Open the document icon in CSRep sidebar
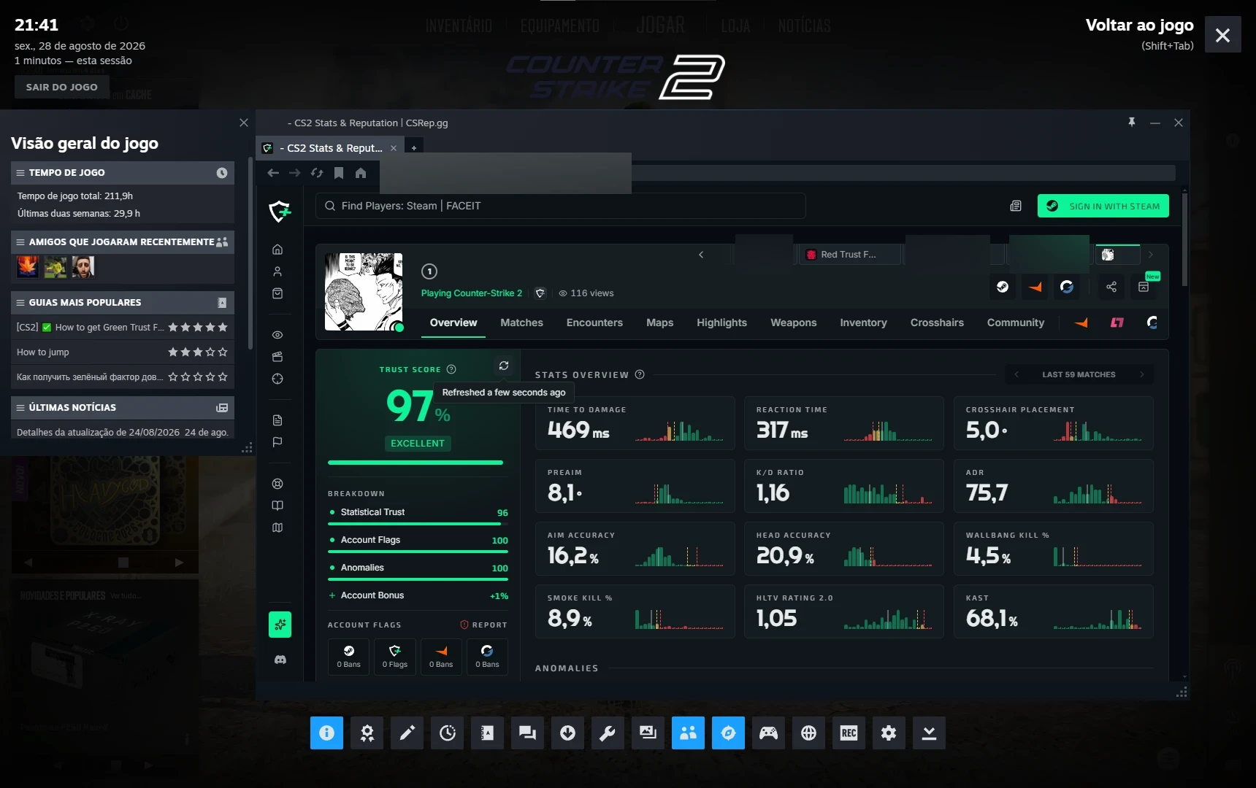This screenshot has width=1256, height=788. (277, 420)
